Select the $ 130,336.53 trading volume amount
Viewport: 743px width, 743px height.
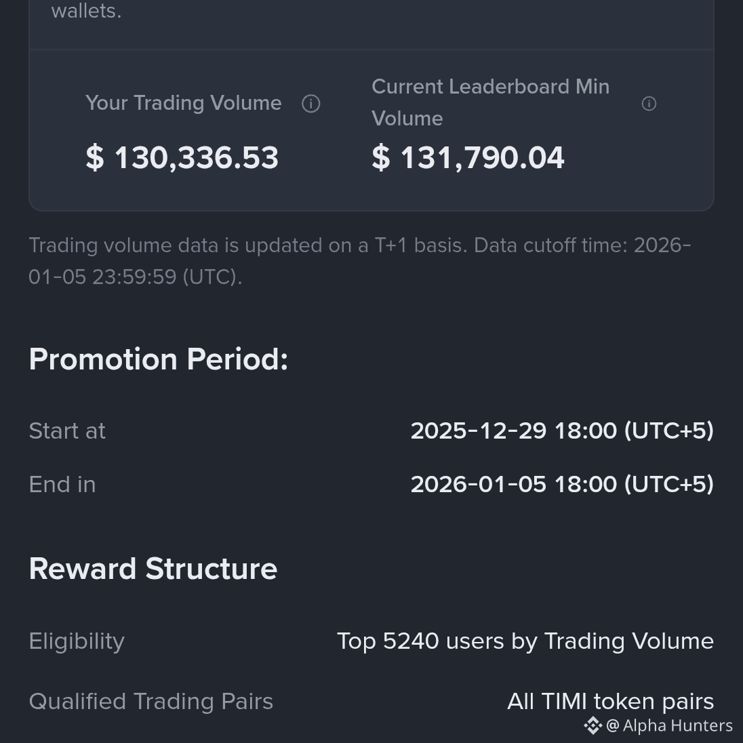pos(182,157)
